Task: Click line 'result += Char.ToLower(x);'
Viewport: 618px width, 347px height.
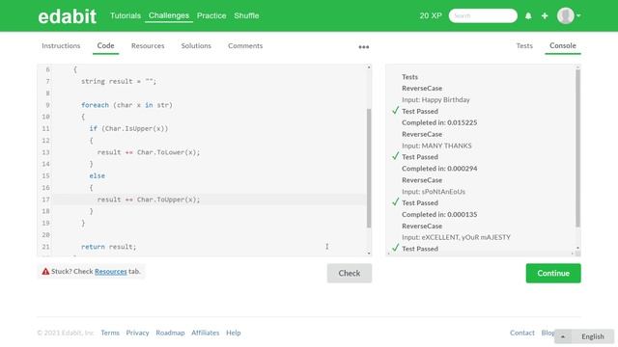Action: pos(149,152)
